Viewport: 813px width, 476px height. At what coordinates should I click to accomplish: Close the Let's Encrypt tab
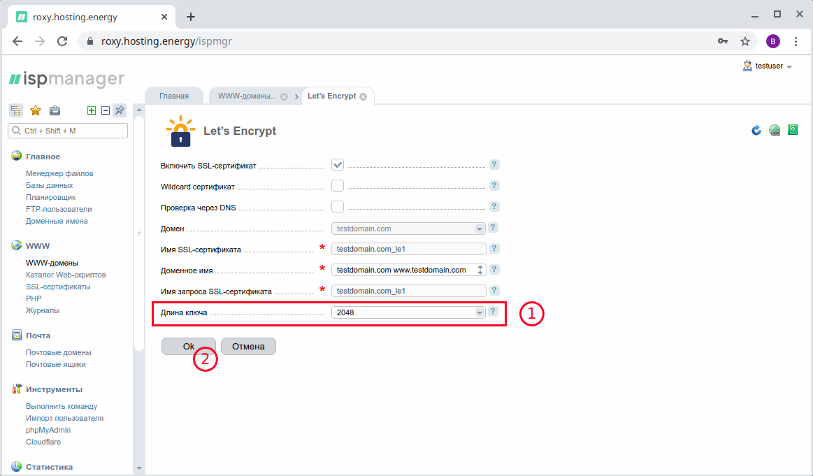point(364,96)
